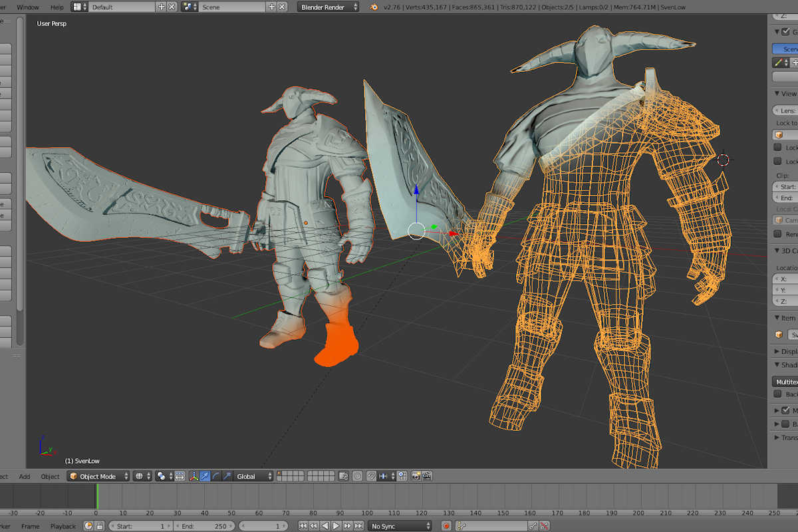This screenshot has width=798, height=532.
Task: Open the Add menu in 3D view header
Action: (25, 476)
